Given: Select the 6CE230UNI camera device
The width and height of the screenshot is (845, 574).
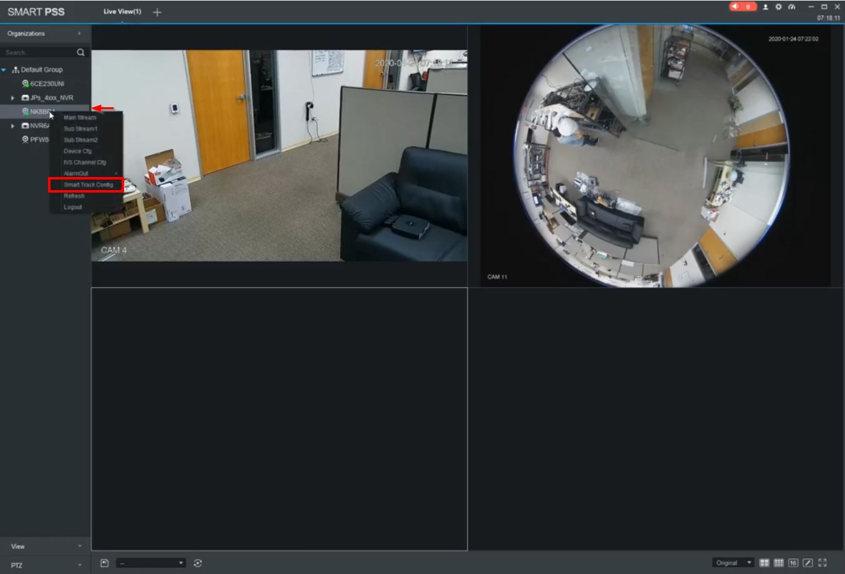Looking at the screenshot, I should [x=44, y=84].
